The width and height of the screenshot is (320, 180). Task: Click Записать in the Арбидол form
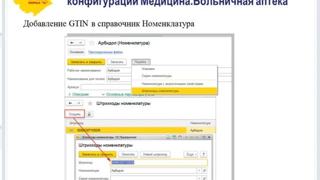click(x=117, y=62)
